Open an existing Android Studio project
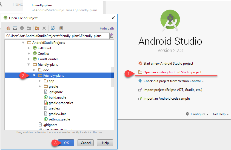231x150 pixels. (x=172, y=72)
